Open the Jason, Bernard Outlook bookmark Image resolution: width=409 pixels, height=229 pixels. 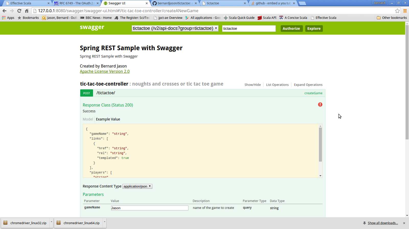click(x=60, y=18)
